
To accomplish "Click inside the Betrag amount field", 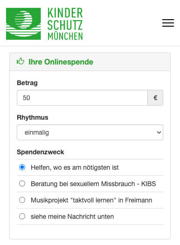I will point(82,98).
